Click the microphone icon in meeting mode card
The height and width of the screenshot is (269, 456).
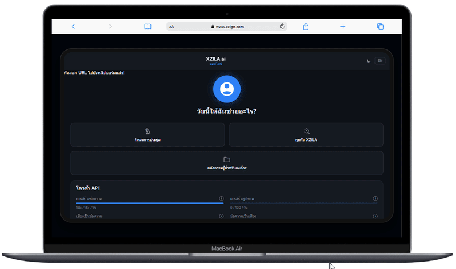148,131
